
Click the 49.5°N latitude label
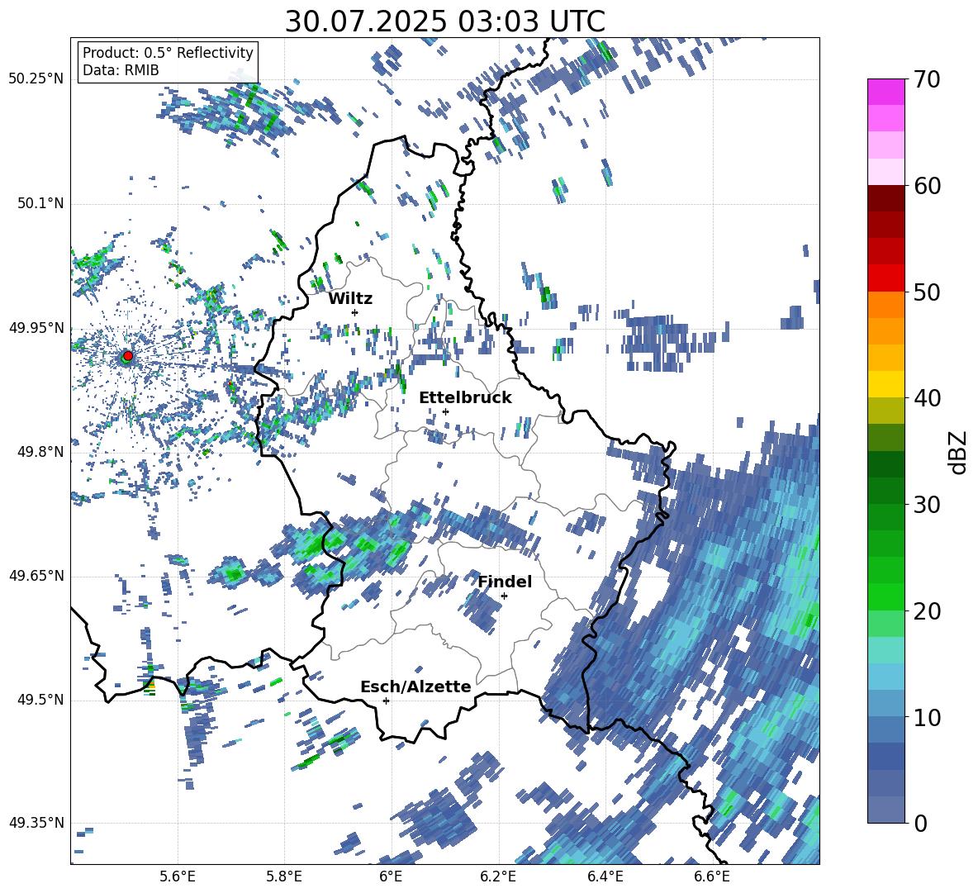click(x=40, y=700)
